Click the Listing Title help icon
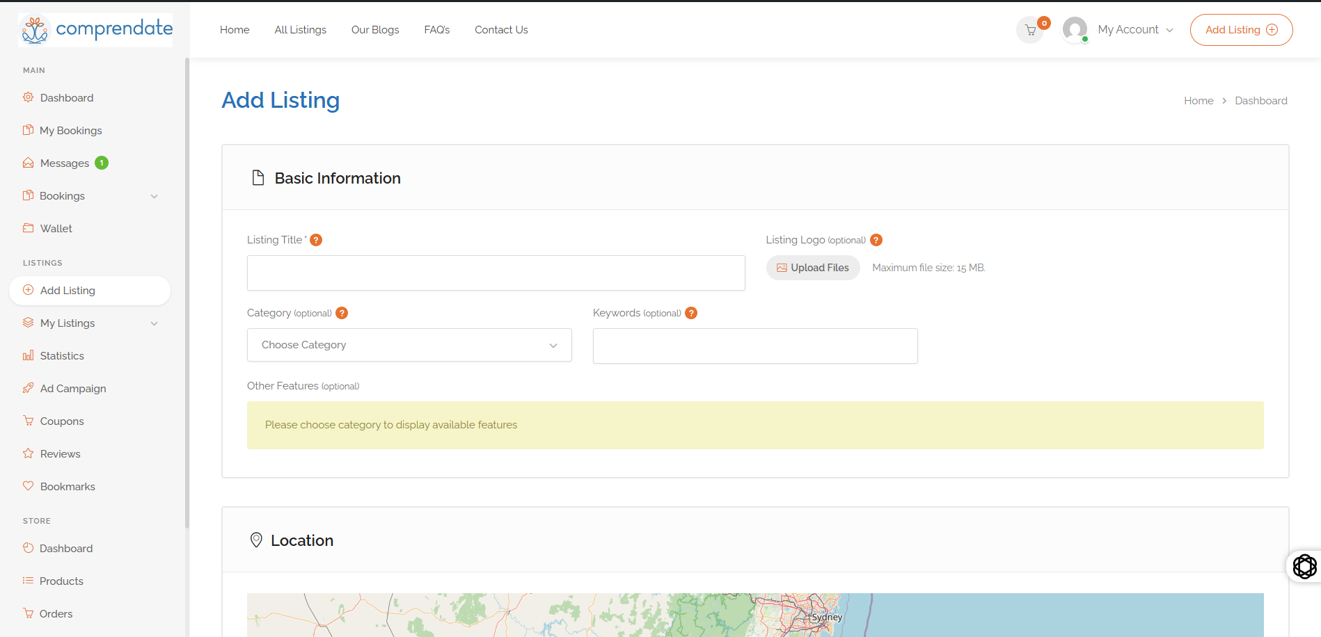This screenshot has height=637, width=1321. coord(316,240)
